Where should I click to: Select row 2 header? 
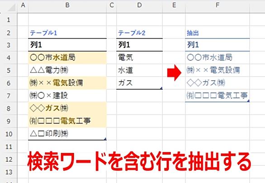9,32
